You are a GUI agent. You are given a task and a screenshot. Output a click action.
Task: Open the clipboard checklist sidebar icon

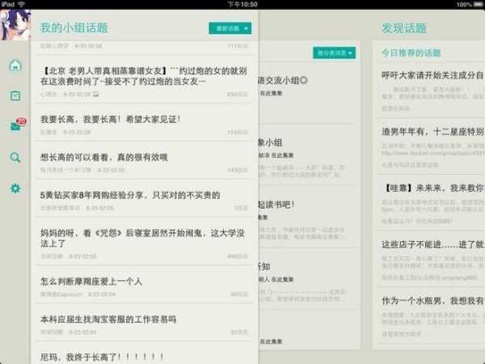(x=15, y=95)
